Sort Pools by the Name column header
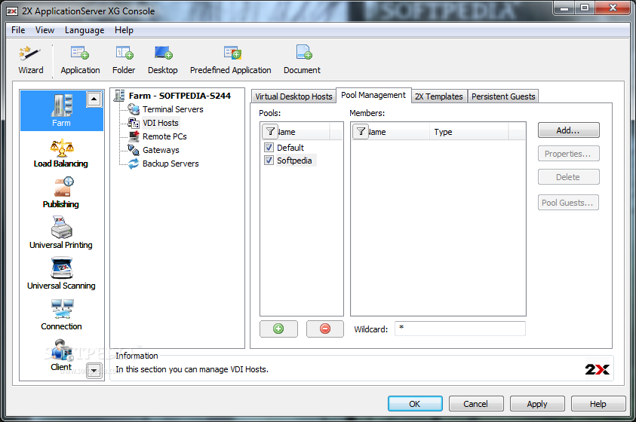 coord(296,132)
